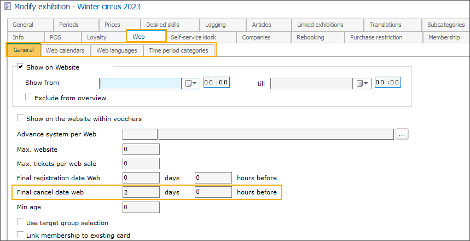470x241 pixels.
Task: Click the 'Final cancel date web' label
Action: pos(50,192)
